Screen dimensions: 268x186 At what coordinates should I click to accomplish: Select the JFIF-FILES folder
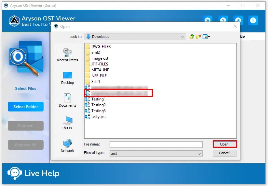(97, 64)
